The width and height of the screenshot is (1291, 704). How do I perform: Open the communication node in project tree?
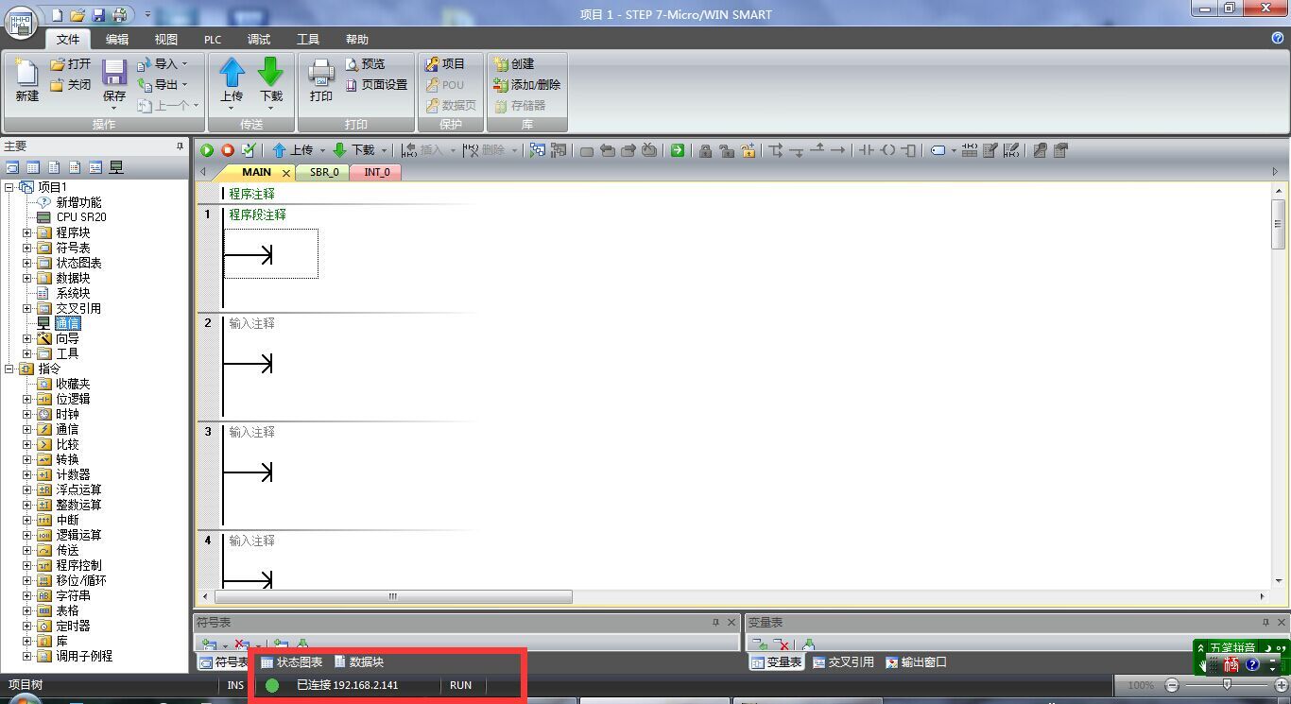tap(67, 323)
